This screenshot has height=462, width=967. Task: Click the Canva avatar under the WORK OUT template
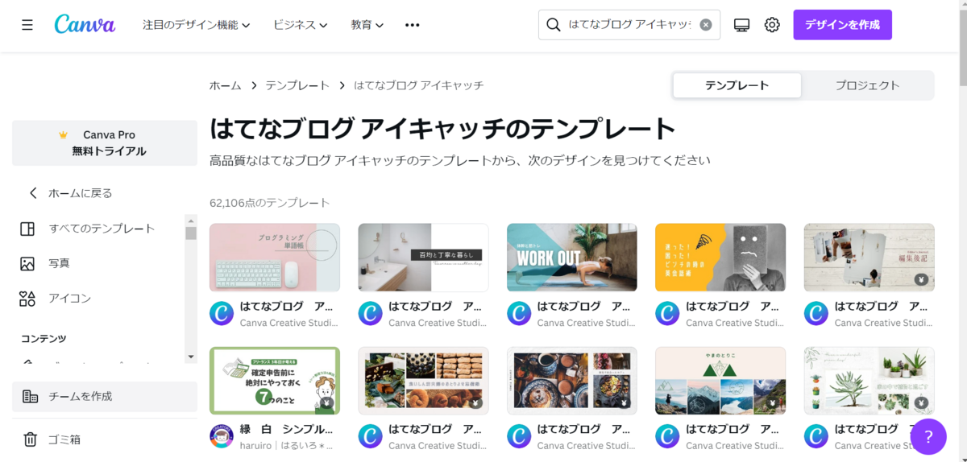coord(519,314)
